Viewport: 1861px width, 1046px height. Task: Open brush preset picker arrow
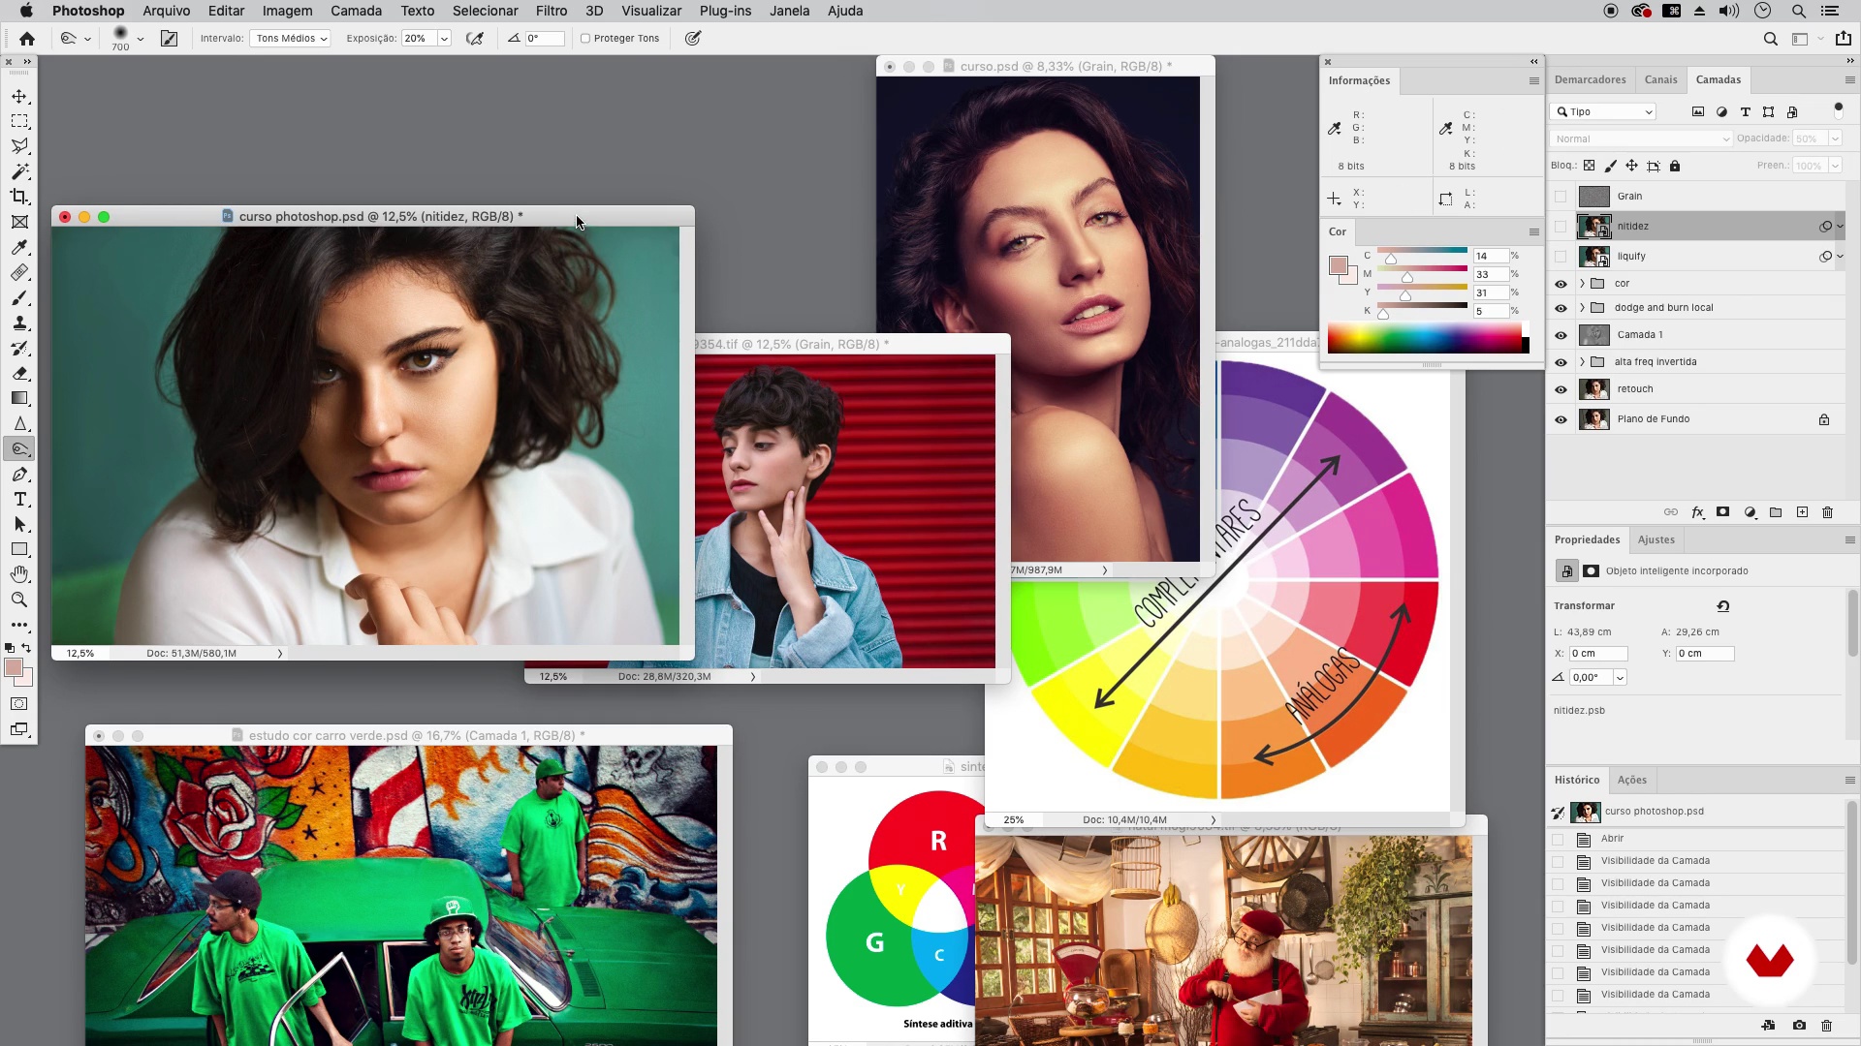pyautogui.click(x=141, y=39)
